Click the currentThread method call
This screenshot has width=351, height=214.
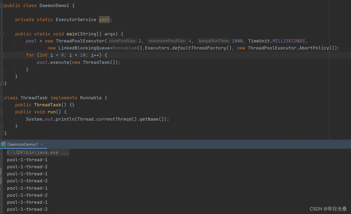(x=114, y=119)
